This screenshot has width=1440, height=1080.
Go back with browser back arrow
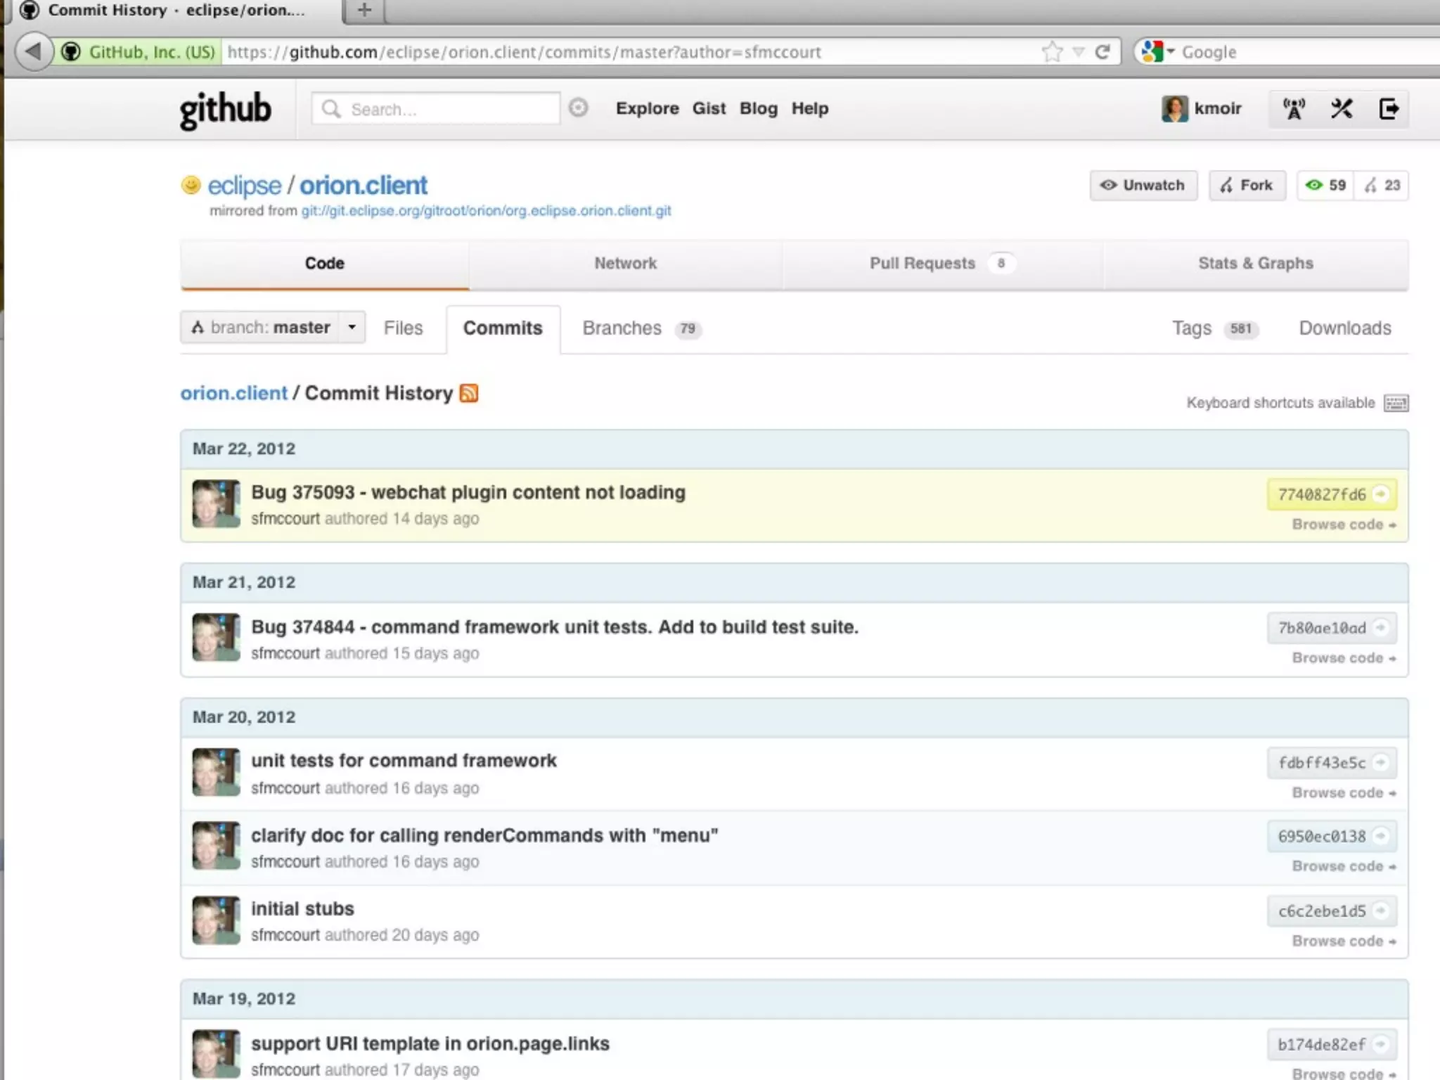(x=32, y=52)
